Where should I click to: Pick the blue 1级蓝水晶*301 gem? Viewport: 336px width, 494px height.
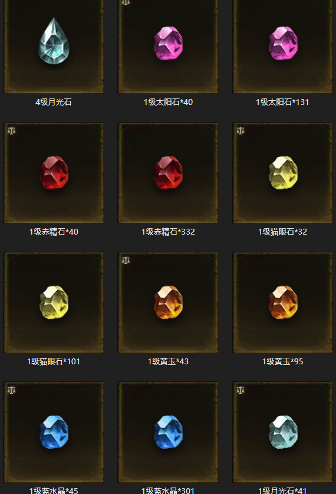coord(168,432)
